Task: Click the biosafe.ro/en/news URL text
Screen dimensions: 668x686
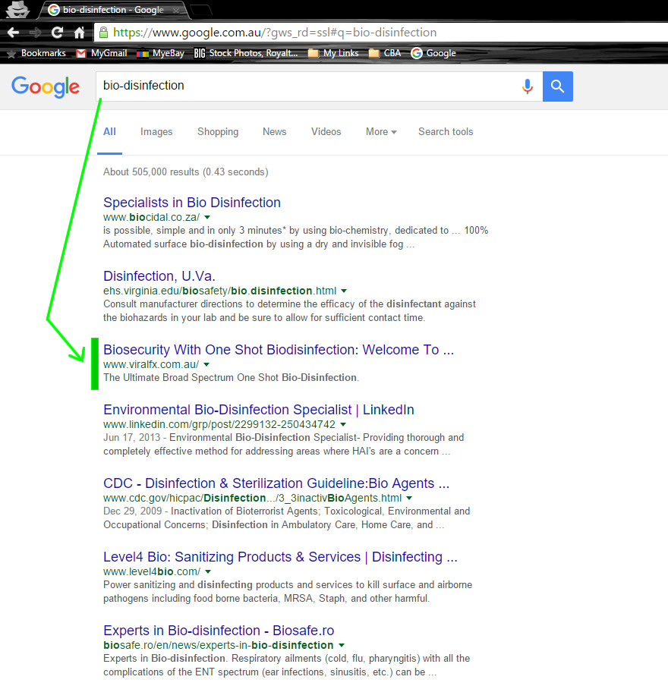Action: (219, 645)
